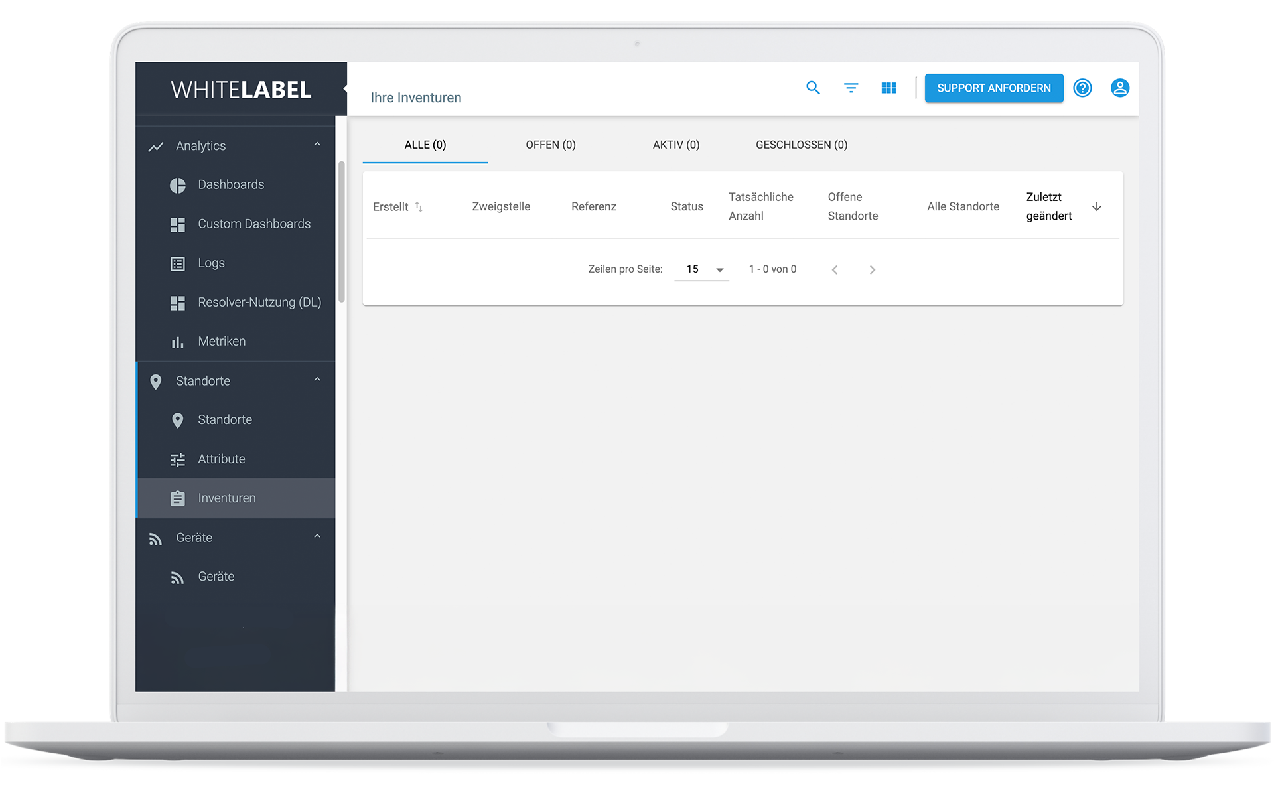Open Custom Dashboards menu entry
Viewport: 1274px width, 793px height.
(x=236, y=224)
